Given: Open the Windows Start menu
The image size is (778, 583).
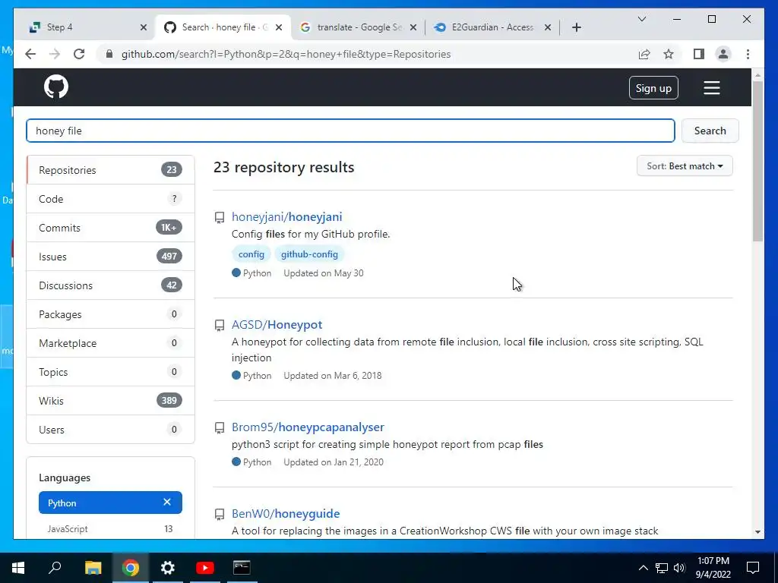Looking at the screenshot, I should click(x=18, y=568).
